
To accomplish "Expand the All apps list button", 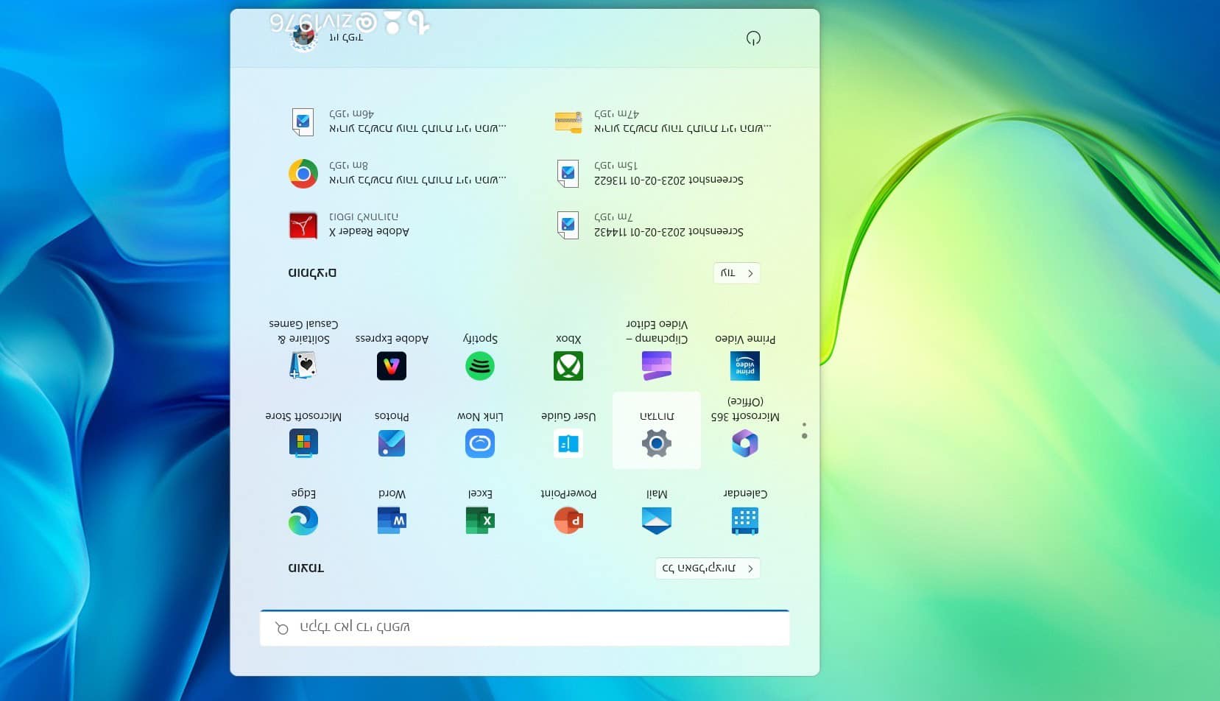I will point(707,568).
